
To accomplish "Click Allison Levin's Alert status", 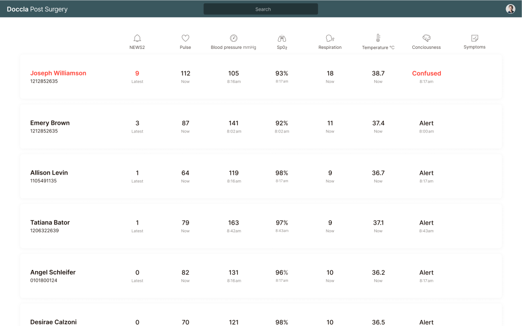I will (427, 173).
